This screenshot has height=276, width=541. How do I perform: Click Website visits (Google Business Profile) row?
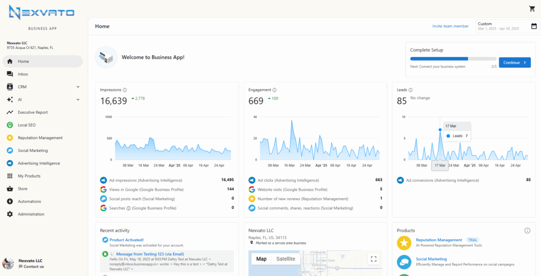click(x=315, y=189)
